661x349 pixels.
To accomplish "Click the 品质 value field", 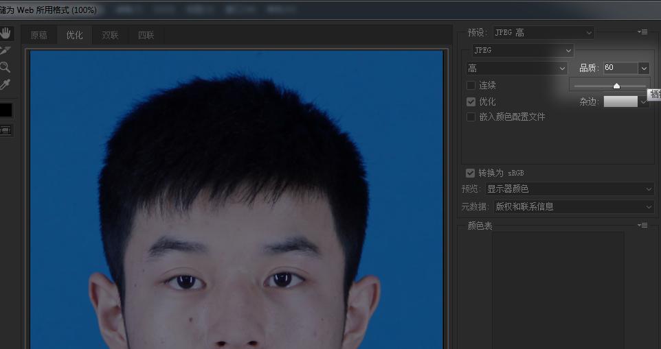I will pos(620,68).
